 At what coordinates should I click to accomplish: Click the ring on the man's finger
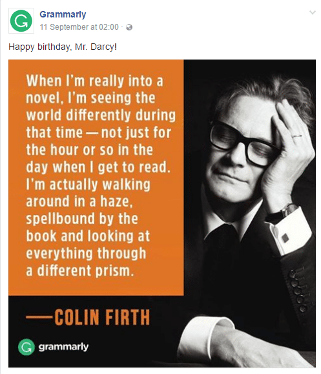pos(296,136)
